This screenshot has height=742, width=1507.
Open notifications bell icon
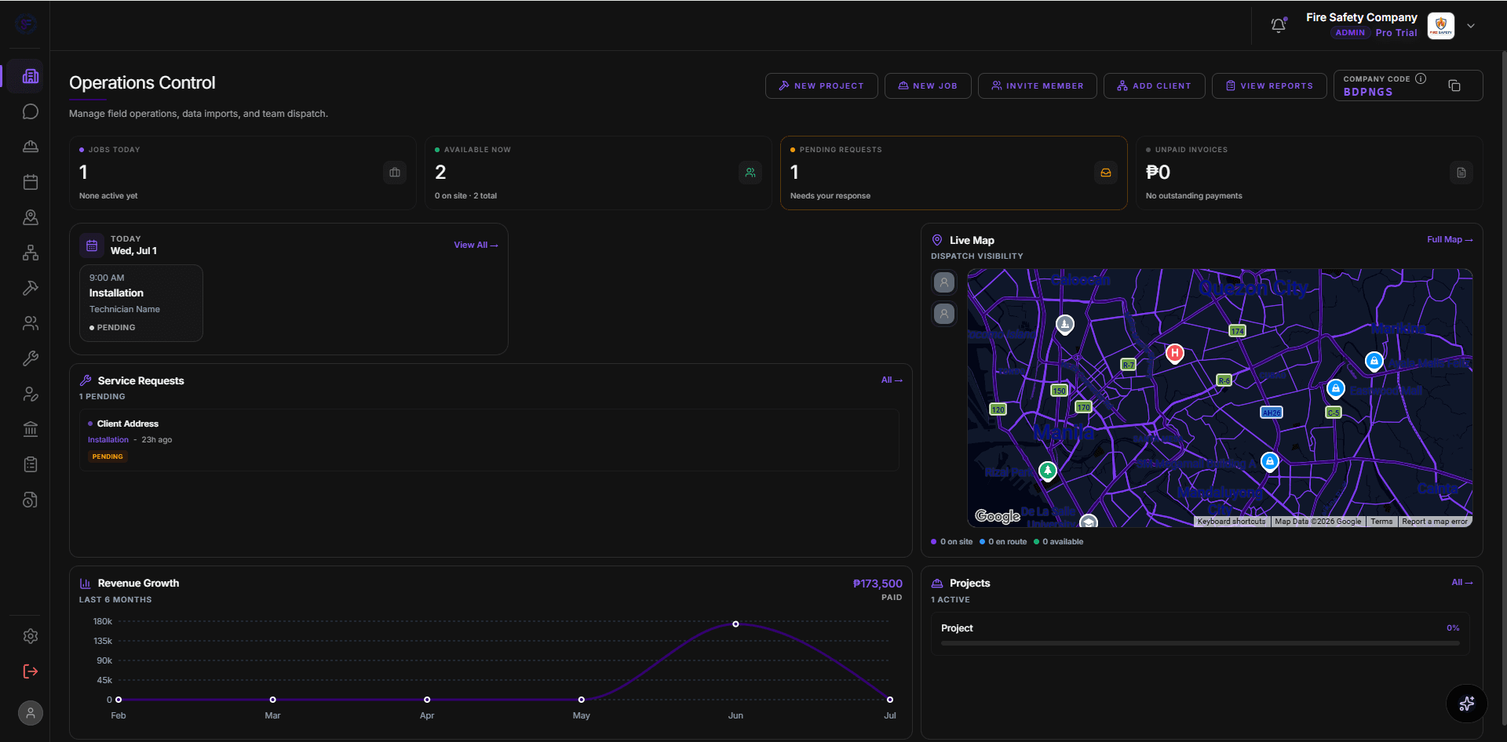coord(1279,25)
